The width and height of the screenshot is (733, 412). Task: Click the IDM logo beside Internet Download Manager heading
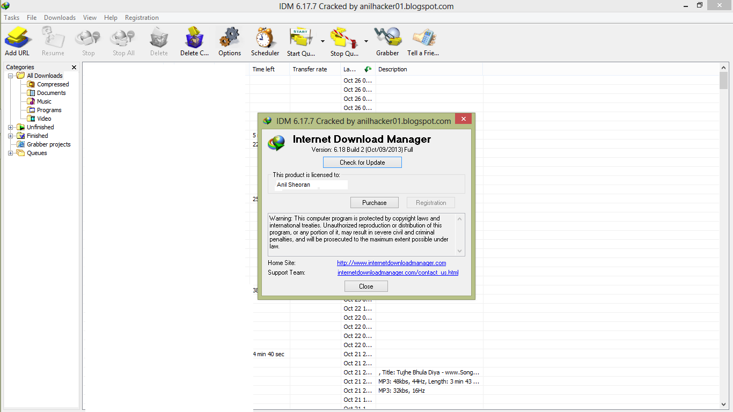pyautogui.click(x=277, y=143)
